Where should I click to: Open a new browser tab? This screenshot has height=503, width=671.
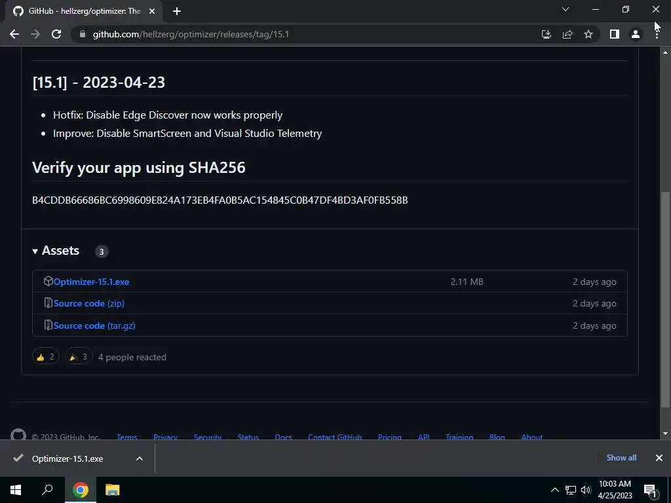(x=177, y=11)
